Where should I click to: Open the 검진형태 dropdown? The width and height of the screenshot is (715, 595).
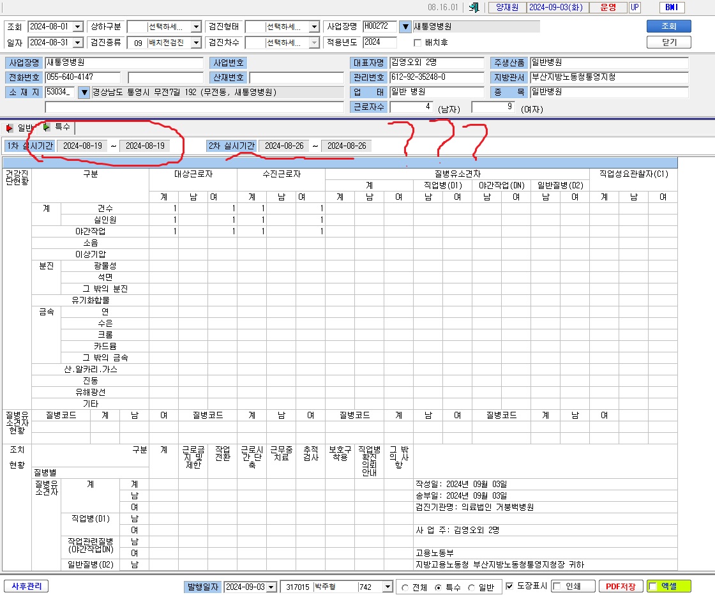[314, 27]
